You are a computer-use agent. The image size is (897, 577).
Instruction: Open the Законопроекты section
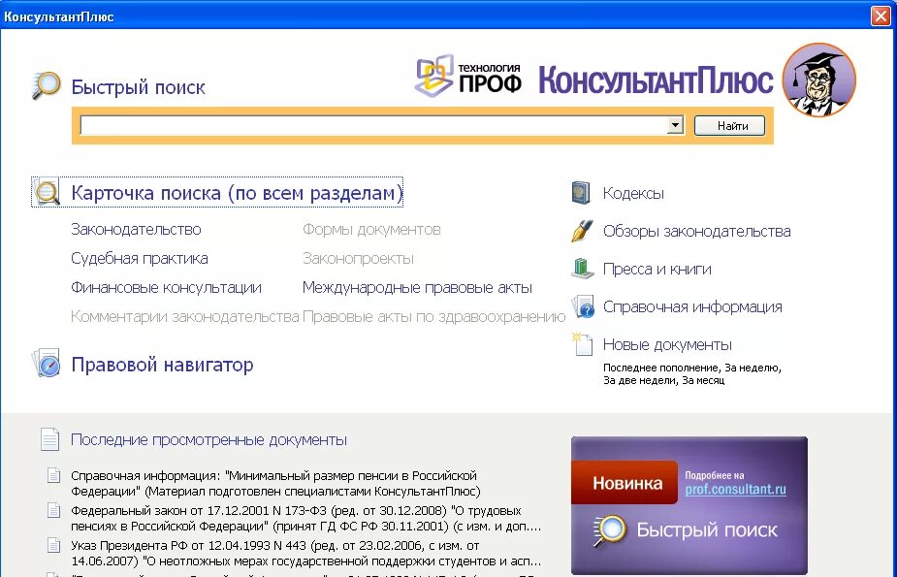point(358,259)
